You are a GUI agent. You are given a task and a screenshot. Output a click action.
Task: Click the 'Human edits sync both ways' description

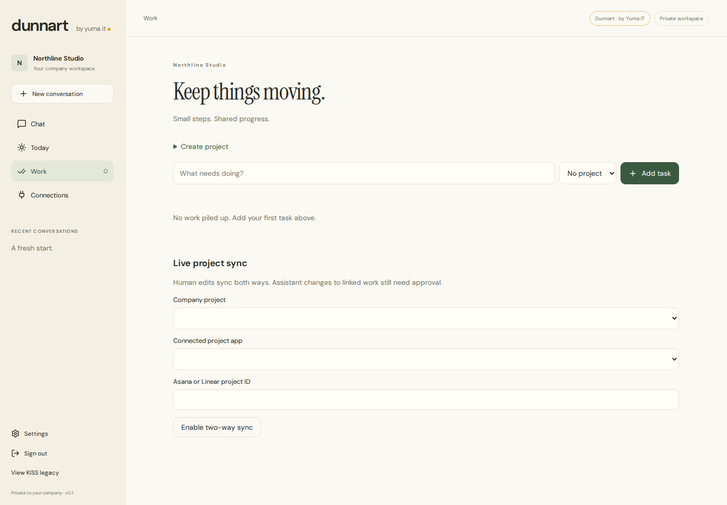307,282
